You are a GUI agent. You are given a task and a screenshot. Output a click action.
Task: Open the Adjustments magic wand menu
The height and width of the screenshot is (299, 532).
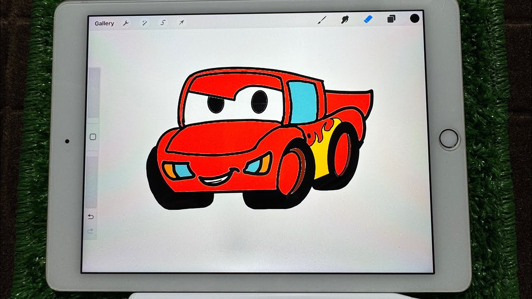click(144, 23)
